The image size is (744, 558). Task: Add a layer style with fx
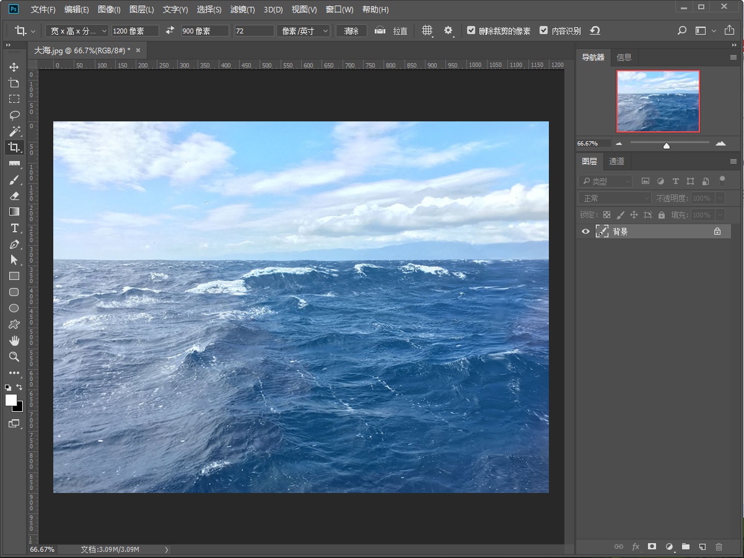tap(635, 547)
